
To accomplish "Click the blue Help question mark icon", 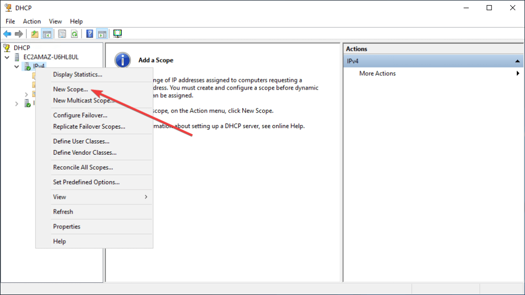I will click(x=90, y=34).
